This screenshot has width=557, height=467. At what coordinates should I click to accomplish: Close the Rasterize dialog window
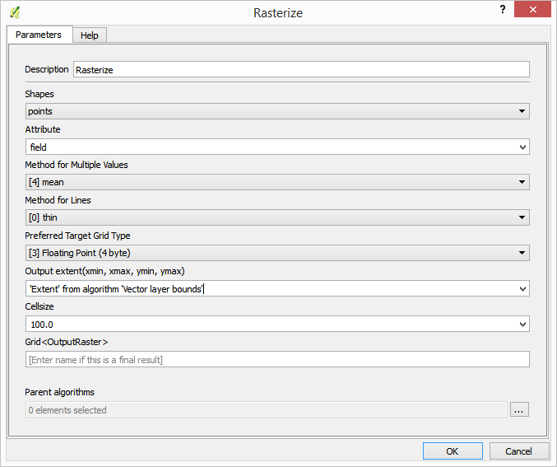coord(532,10)
